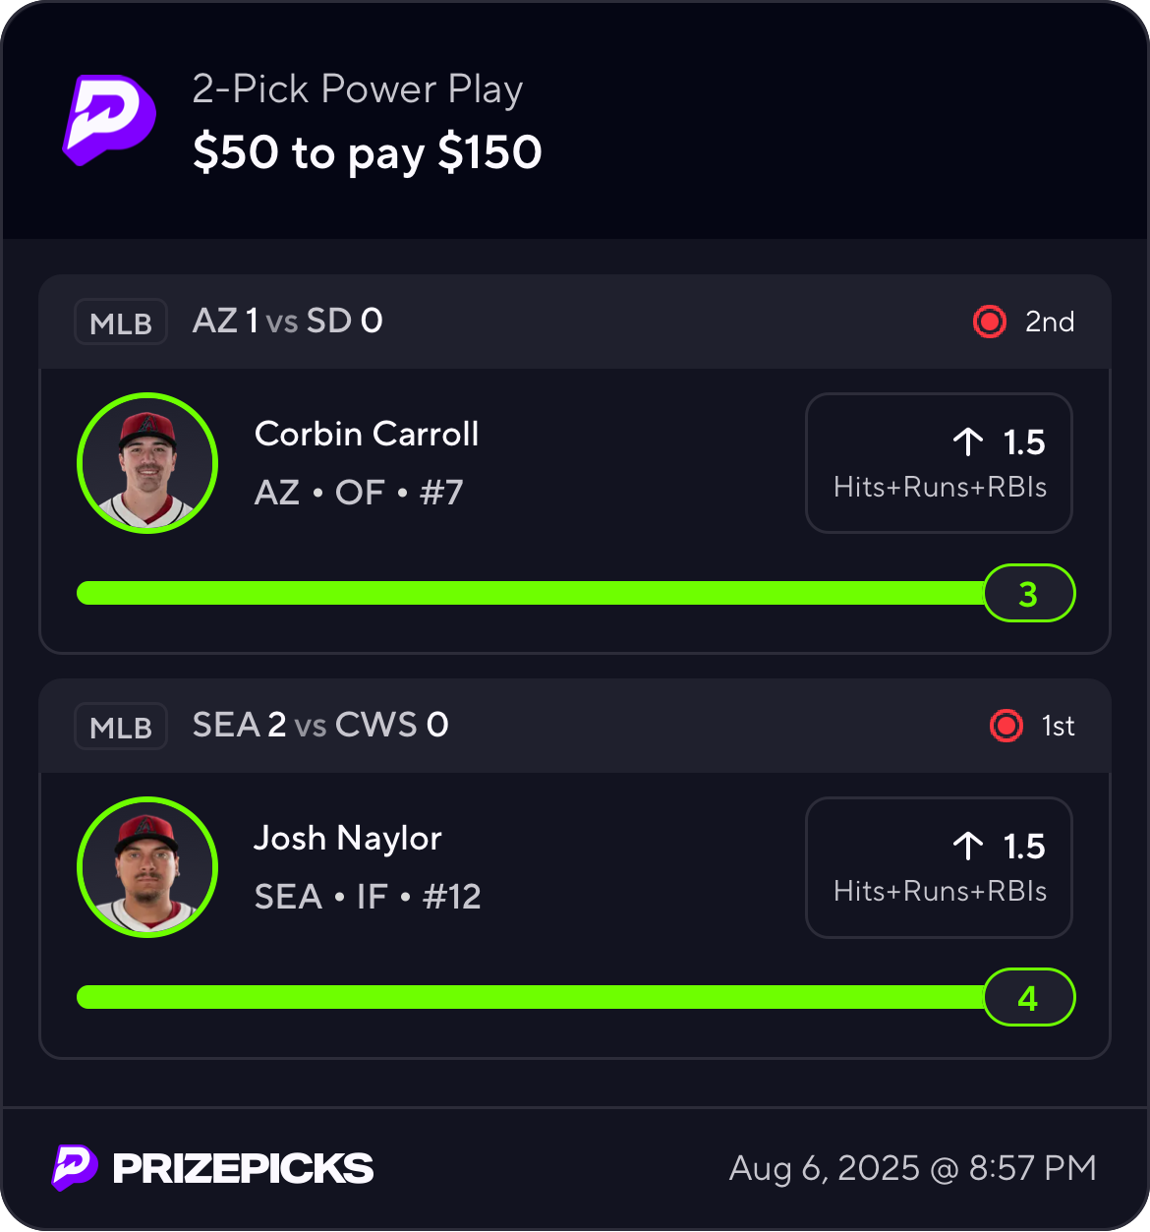Viewport: 1150px width, 1232px height.
Task: Click the up arrow in Josh Naylor's pick
Action: pos(968,847)
